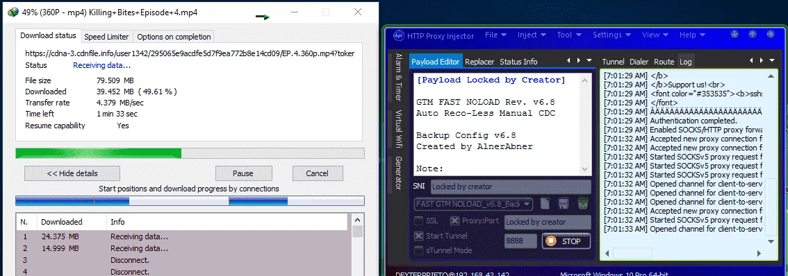Image resolution: width=788 pixels, height=276 pixels.
Task: Click the save config floppy disk icon
Action: (x=564, y=204)
